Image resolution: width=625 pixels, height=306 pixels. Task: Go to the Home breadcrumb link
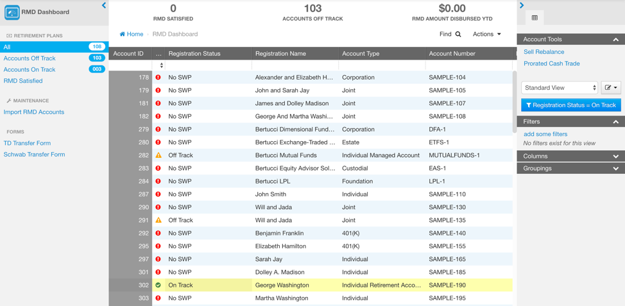point(132,34)
